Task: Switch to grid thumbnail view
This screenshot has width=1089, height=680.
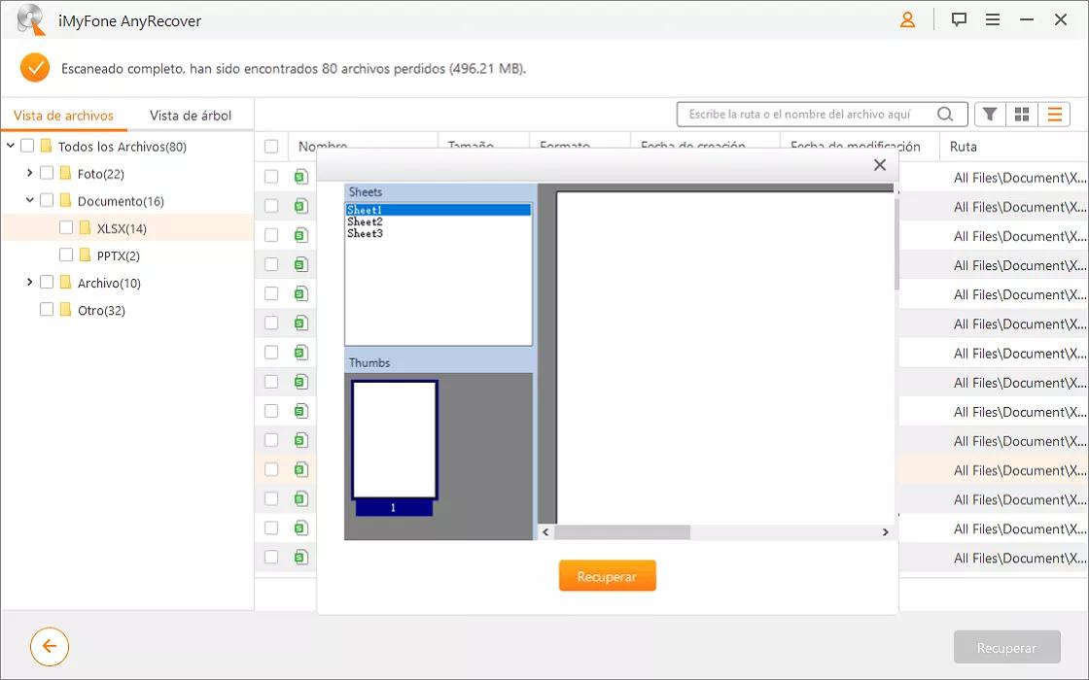Action: tap(1022, 115)
